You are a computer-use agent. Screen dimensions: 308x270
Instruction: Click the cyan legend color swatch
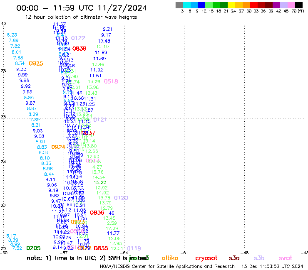click(x=187, y=5)
